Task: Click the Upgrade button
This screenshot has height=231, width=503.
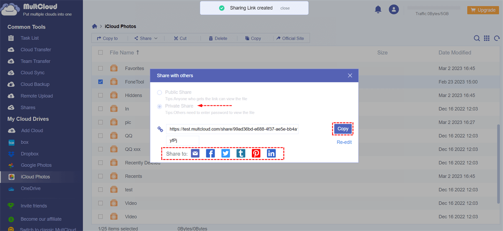Action: click(483, 10)
